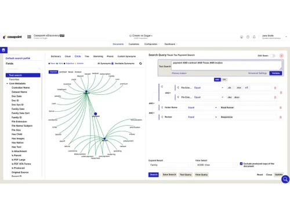This screenshot has width=290, height=217.
Task: Delete the second File Extension condition (.doc)
Action: [275, 97]
